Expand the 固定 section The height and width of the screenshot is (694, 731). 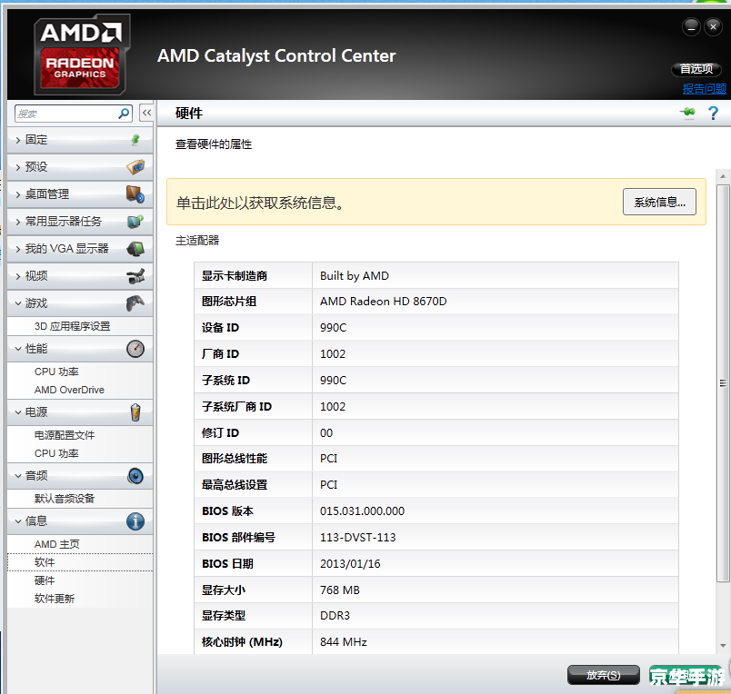click(17, 140)
